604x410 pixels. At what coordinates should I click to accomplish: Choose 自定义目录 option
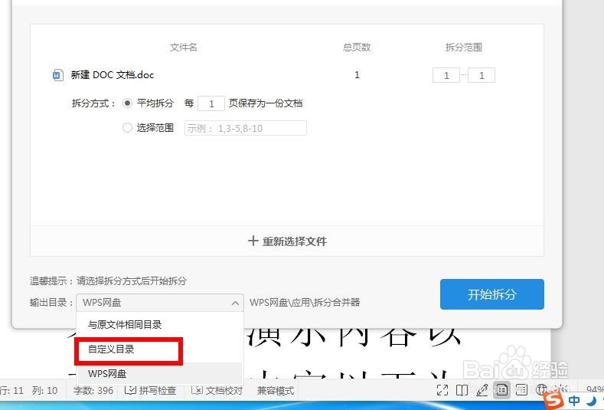pyautogui.click(x=160, y=349)
